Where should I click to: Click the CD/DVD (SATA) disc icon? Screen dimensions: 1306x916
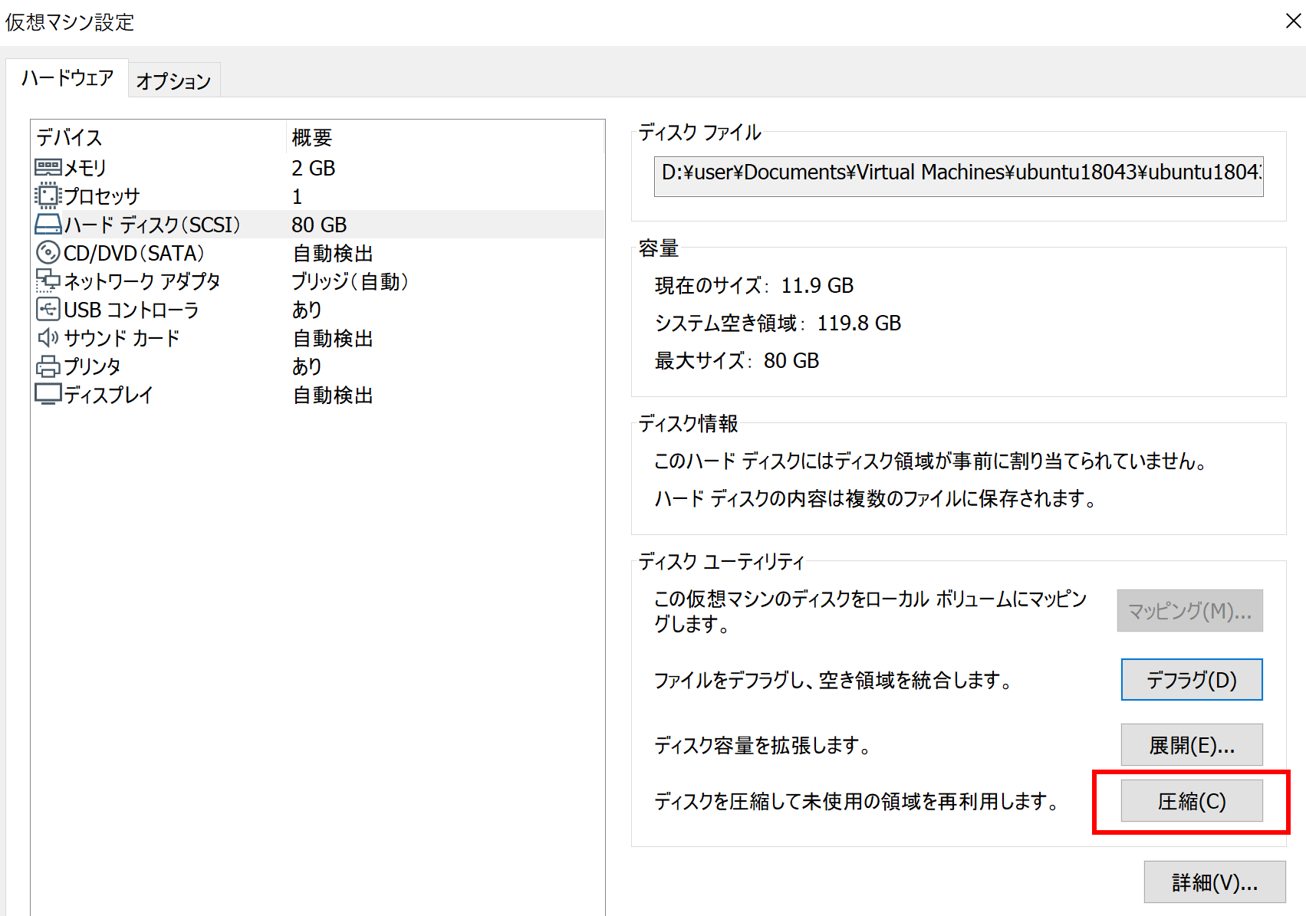tap(48, 252)
